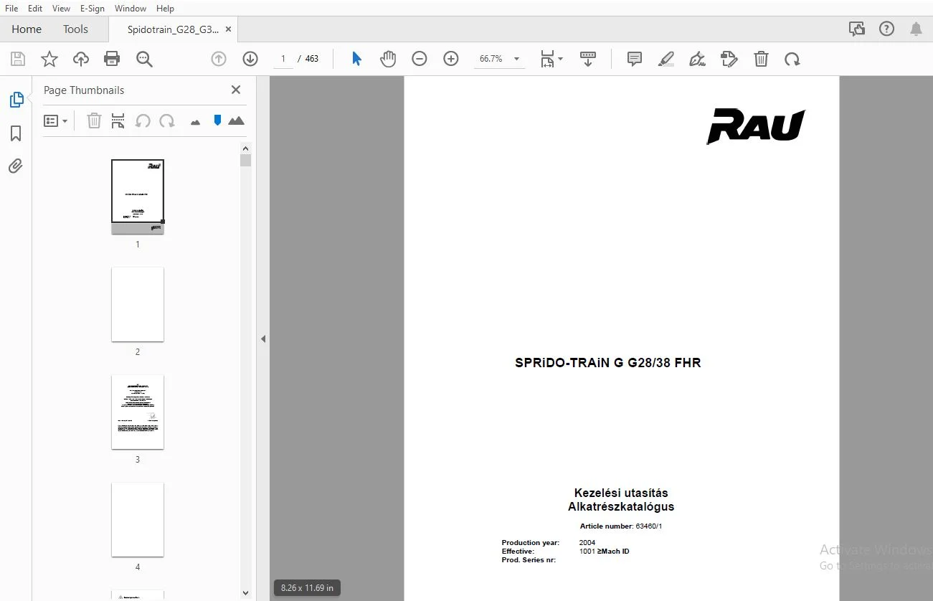This screenshot has width=933, height=601.
Task: Add a comment with the speech bubble icon
Action: tap(635, 59)
